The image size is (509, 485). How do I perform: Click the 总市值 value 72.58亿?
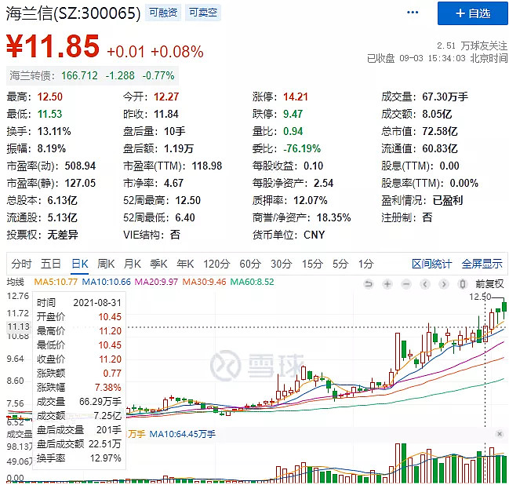(439, 131)
